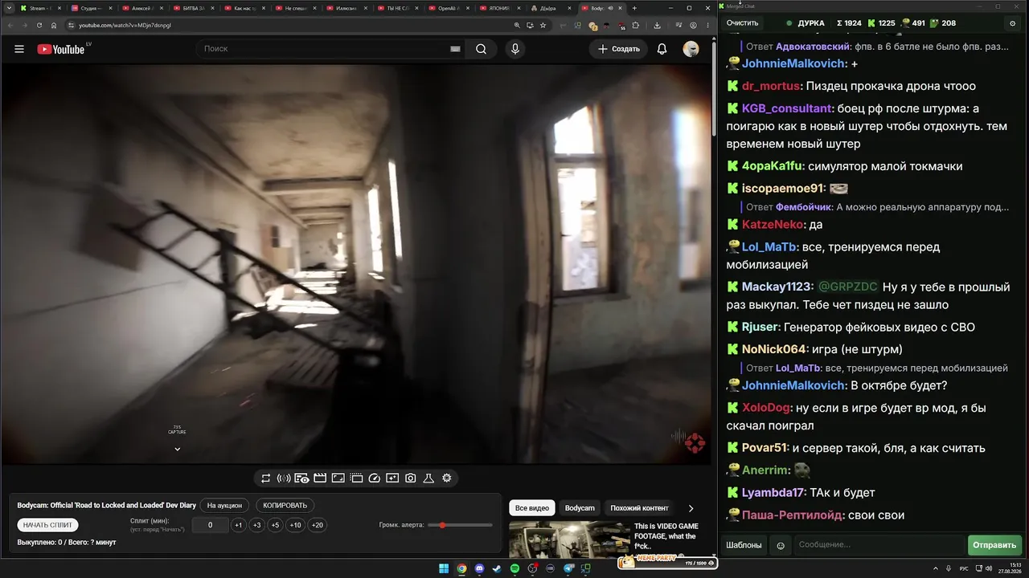Show more filter chips with right arrow
The image size is (1029, 578).
[691, 508]
